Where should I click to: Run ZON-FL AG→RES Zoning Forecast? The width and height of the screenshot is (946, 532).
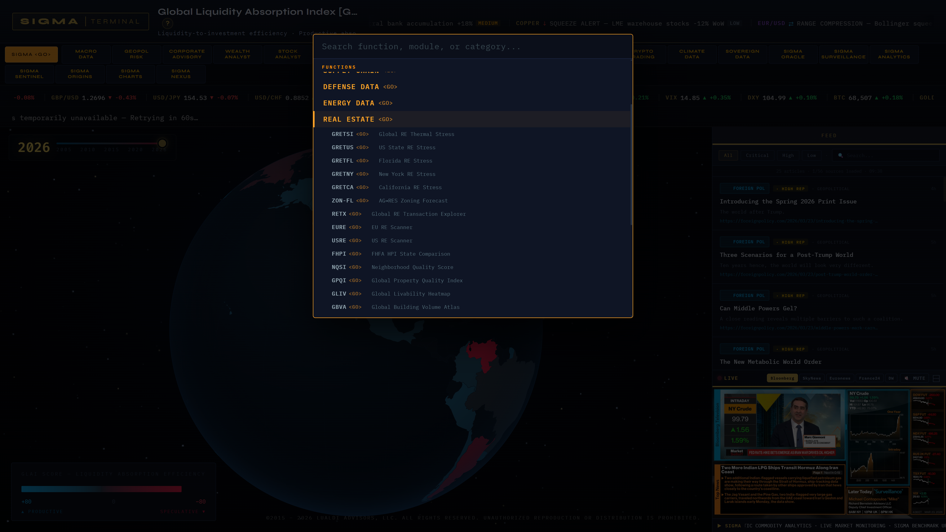472,201
